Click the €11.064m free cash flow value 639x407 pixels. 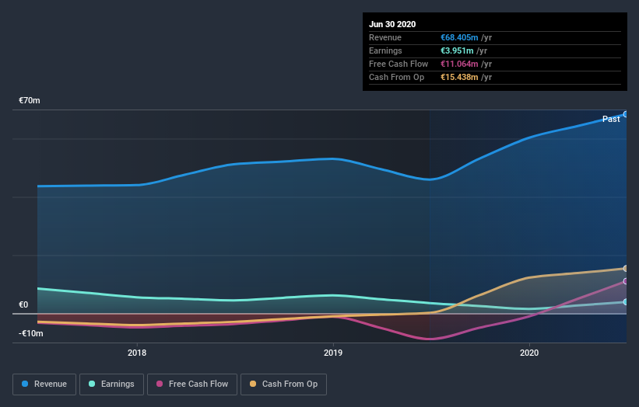pos(459,64)
